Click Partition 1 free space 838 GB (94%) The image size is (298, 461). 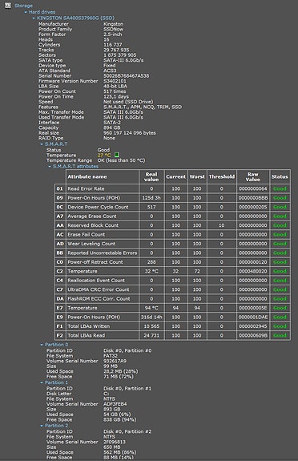click(x=120, y=419)
